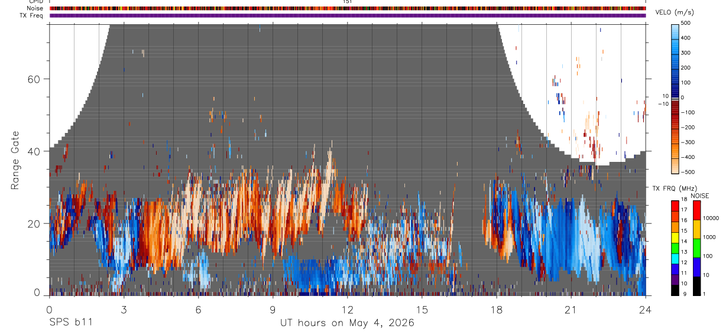Viewport: 726px width, 335px height.
Task: Click the 'NOISE' legend title
Action: [x=700, y=196]
